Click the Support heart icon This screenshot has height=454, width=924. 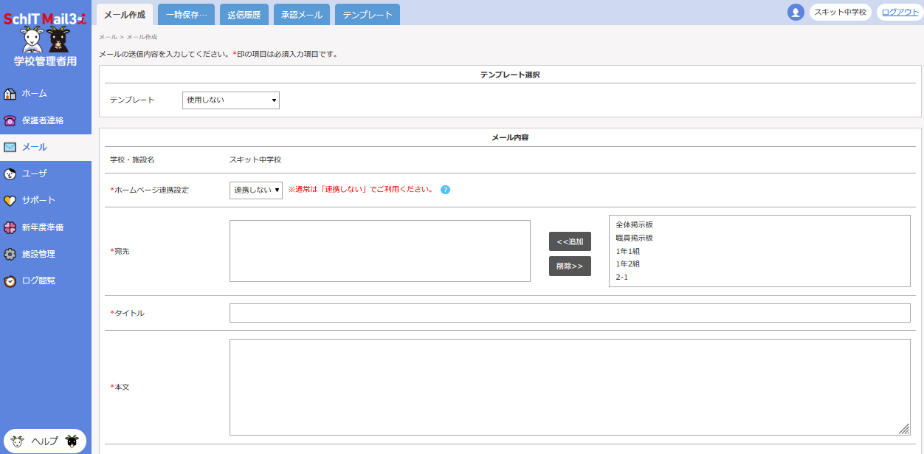[x=10, y=200]
